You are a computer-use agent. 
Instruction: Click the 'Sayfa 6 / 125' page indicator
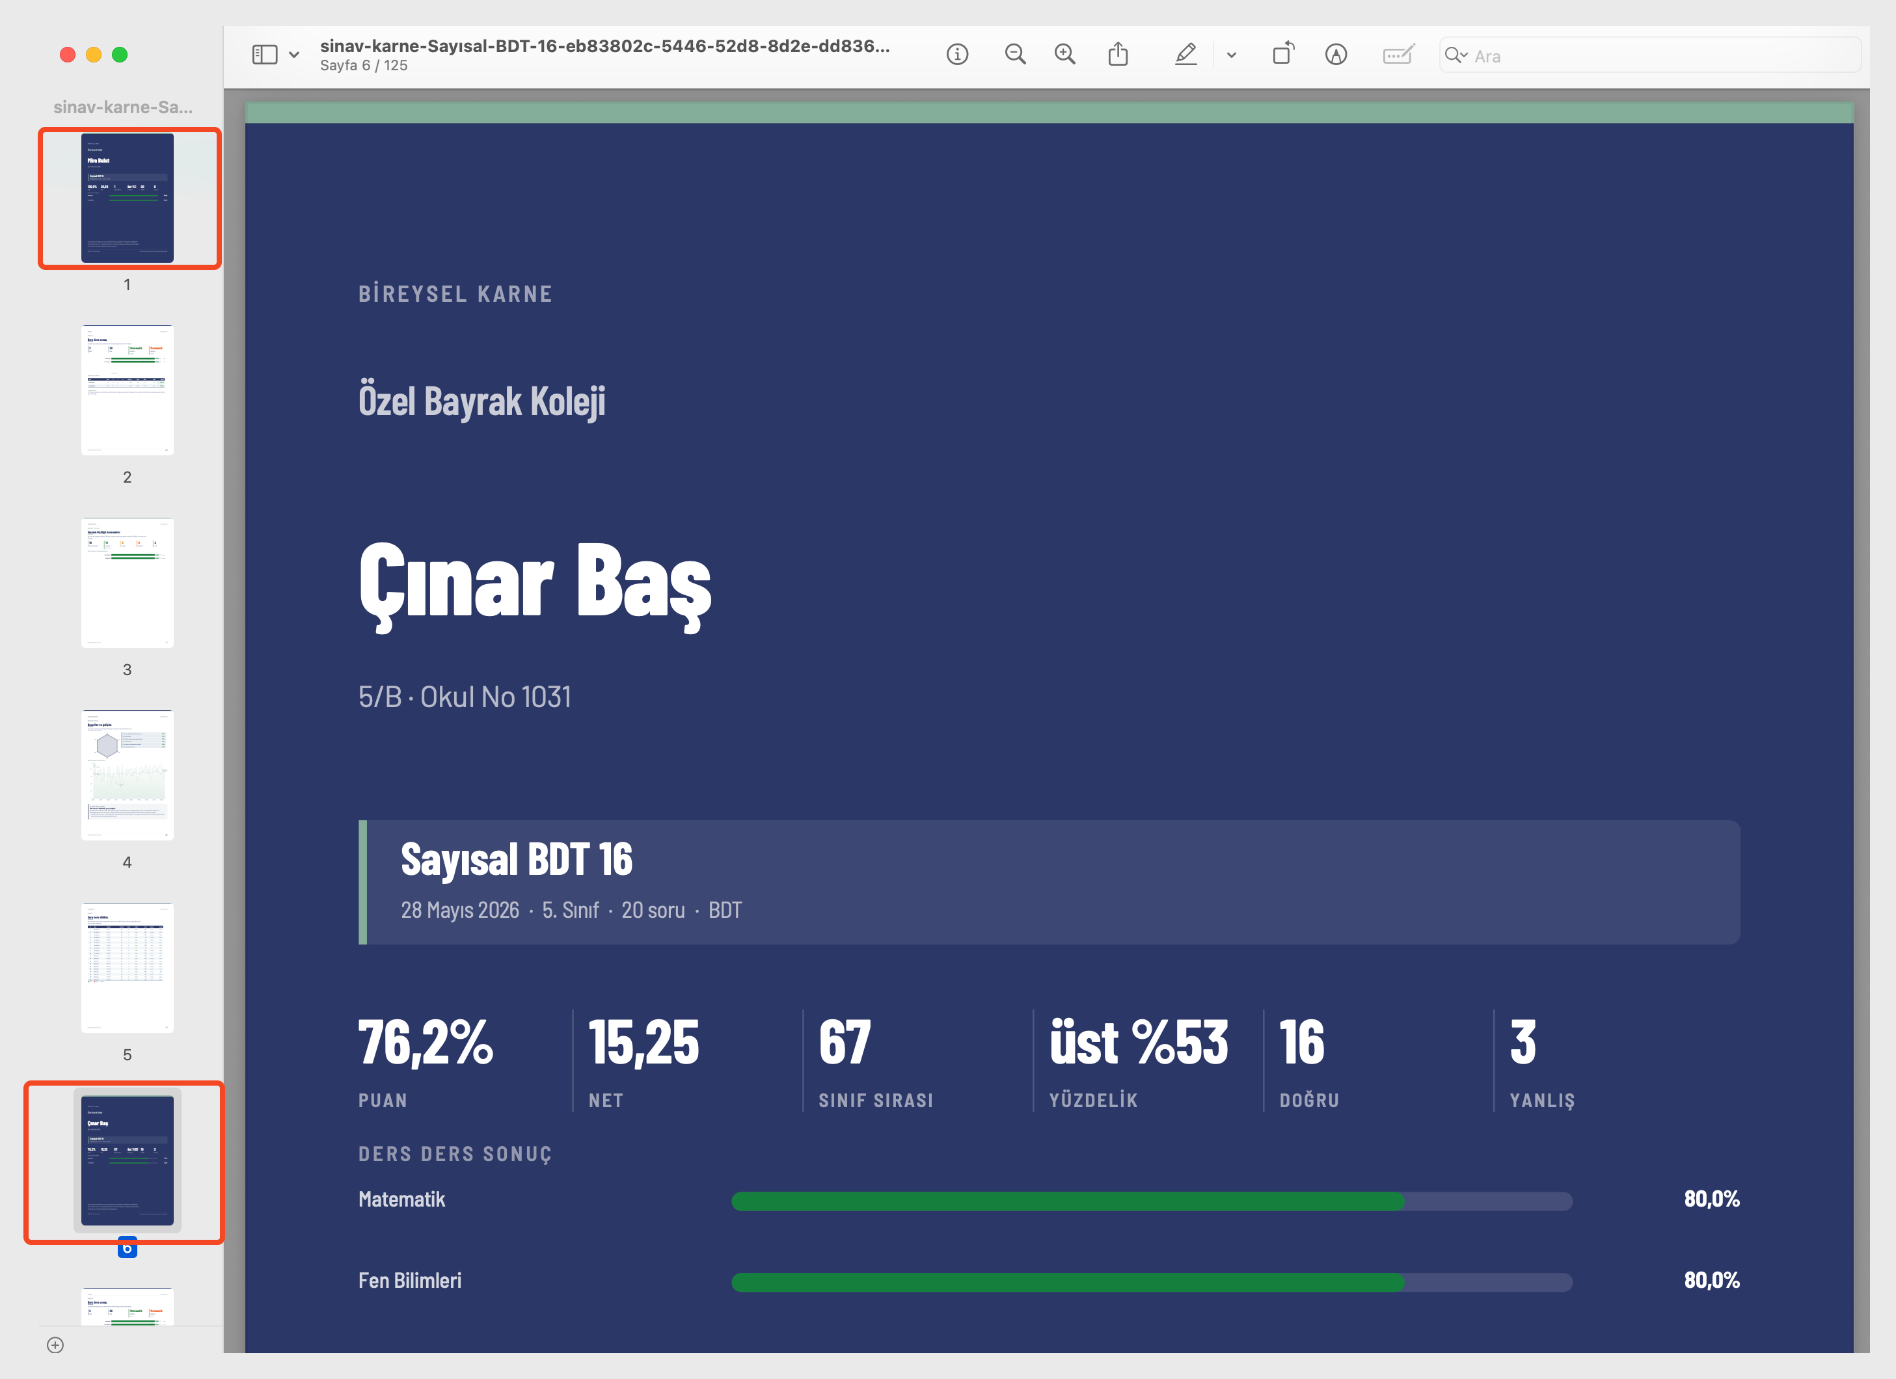[364, 65]
